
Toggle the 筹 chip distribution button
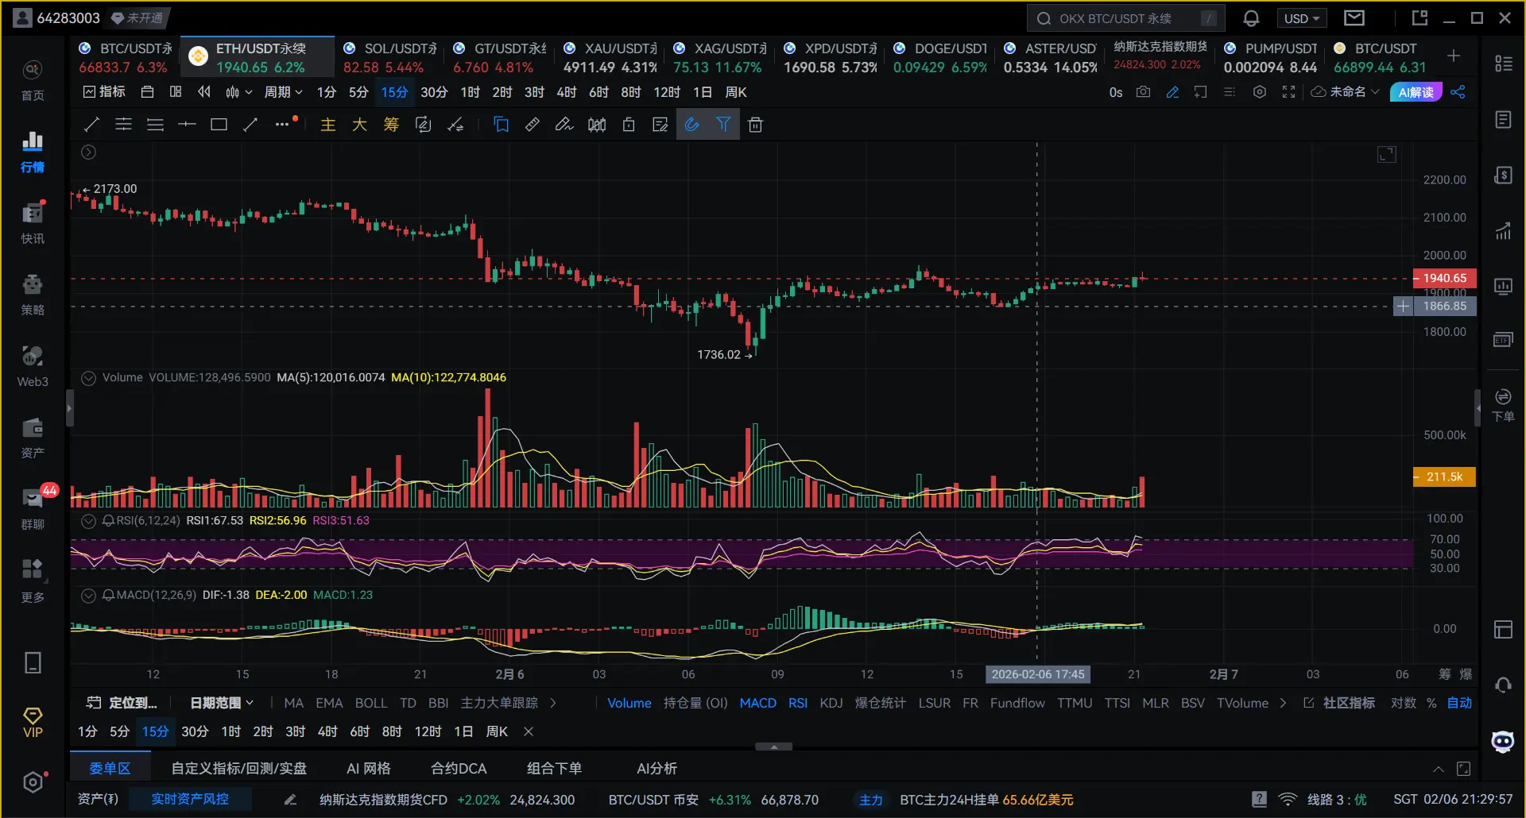[1445, 674]
